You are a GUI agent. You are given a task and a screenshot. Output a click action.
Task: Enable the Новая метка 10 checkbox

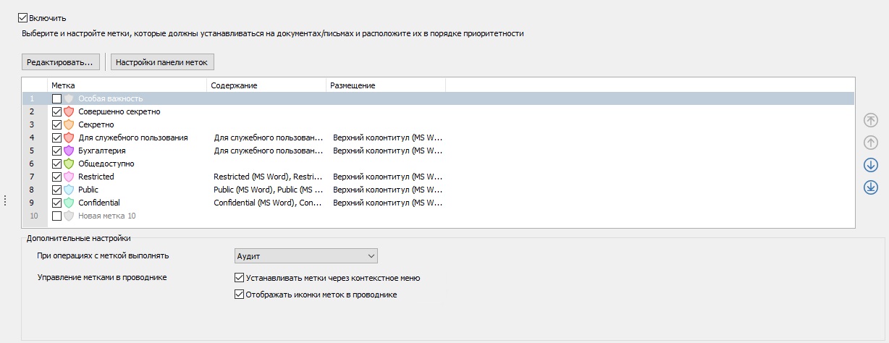pyautogui.click(x=57, y=216)
